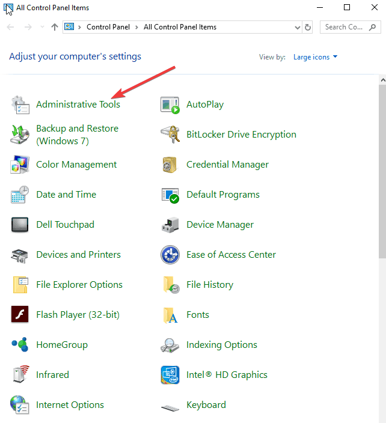The height and width of the screenshot is (423, 386).
Task: Select the Credential Manager safe icon
Action: pos(170,165)
